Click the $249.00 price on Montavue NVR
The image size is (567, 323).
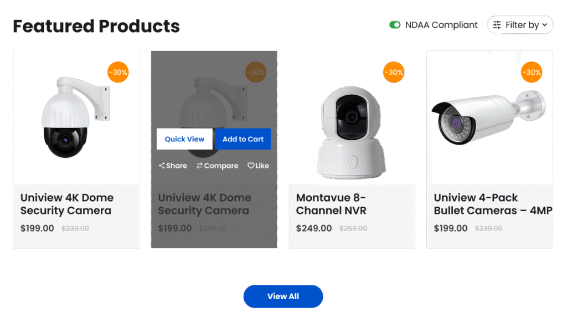point(313,228)
